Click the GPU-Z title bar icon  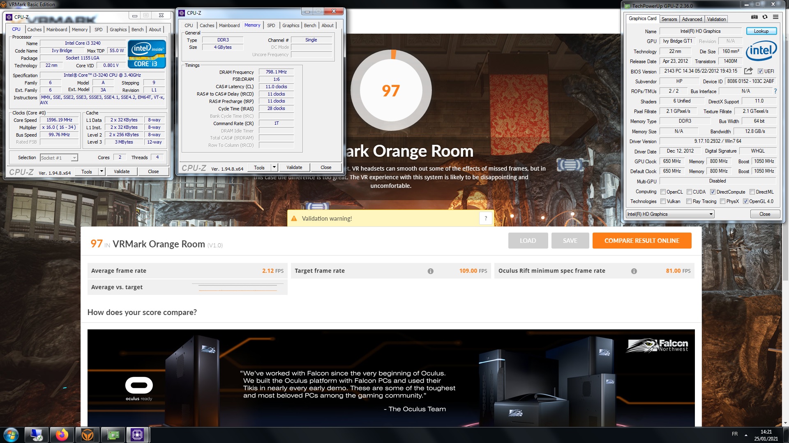(627, 6)
